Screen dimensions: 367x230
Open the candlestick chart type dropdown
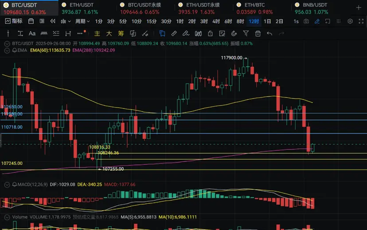[66, 21]
